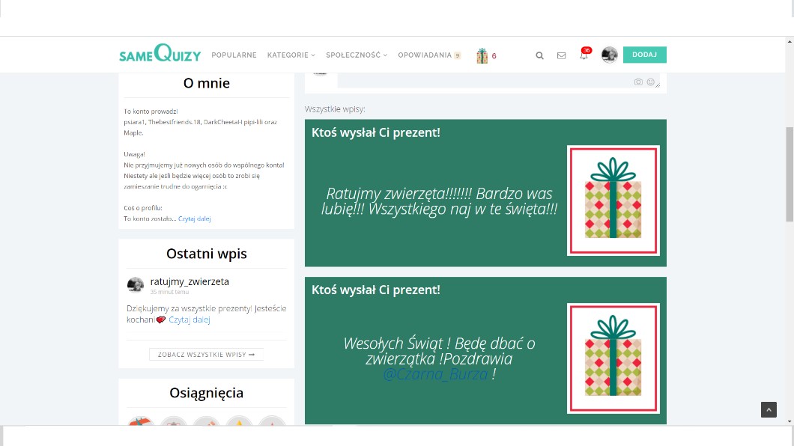The image size is (794, 446).
Task: Open the messages envelope icon
Action: pyautogui.click(x=561, y=55)
